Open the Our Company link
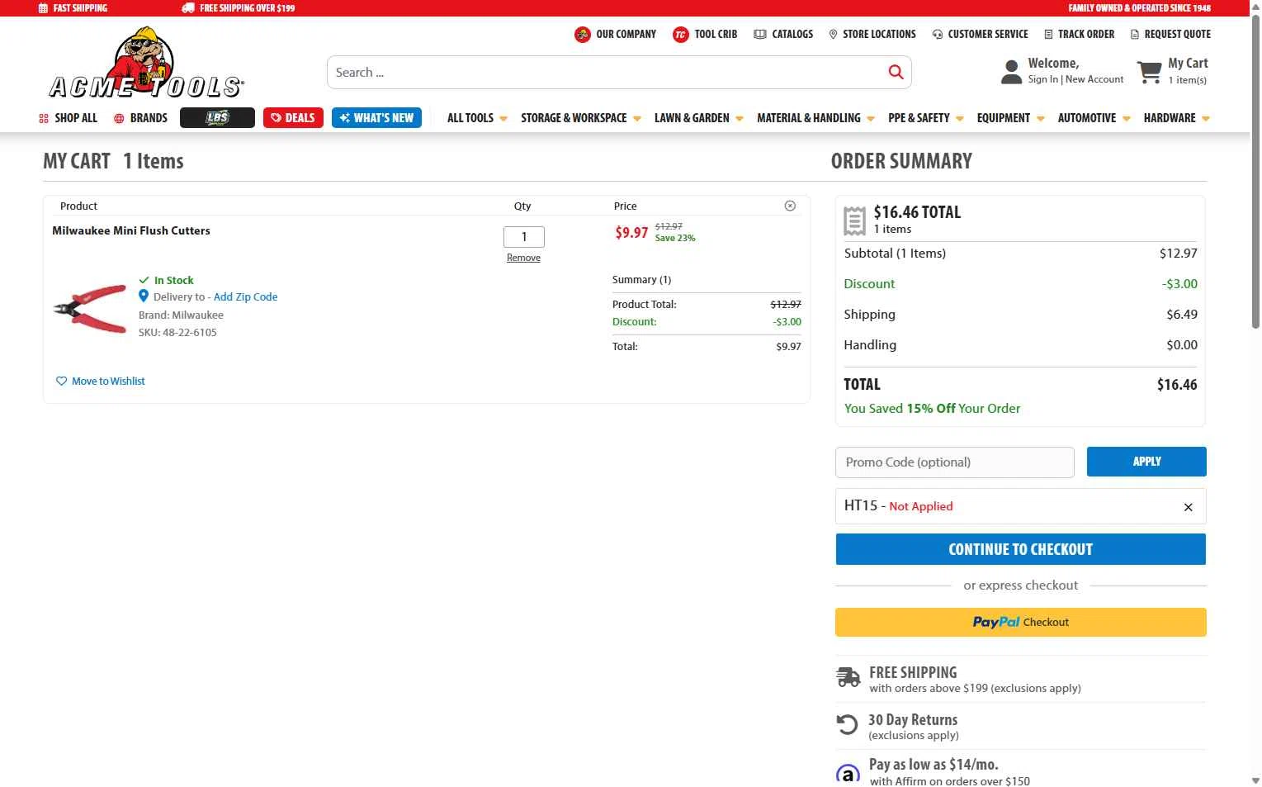The width and height of the screenshot is (1262, 787). (x=626, y=35)
